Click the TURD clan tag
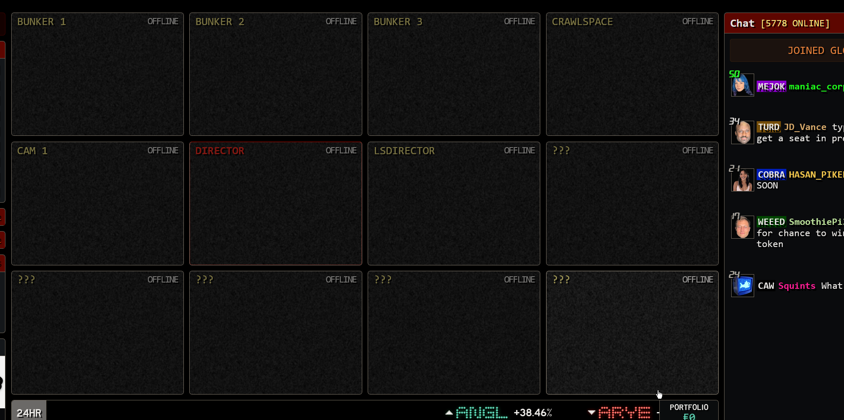The height and width of the screenshot is (420, 844). (x=769, y=127)
